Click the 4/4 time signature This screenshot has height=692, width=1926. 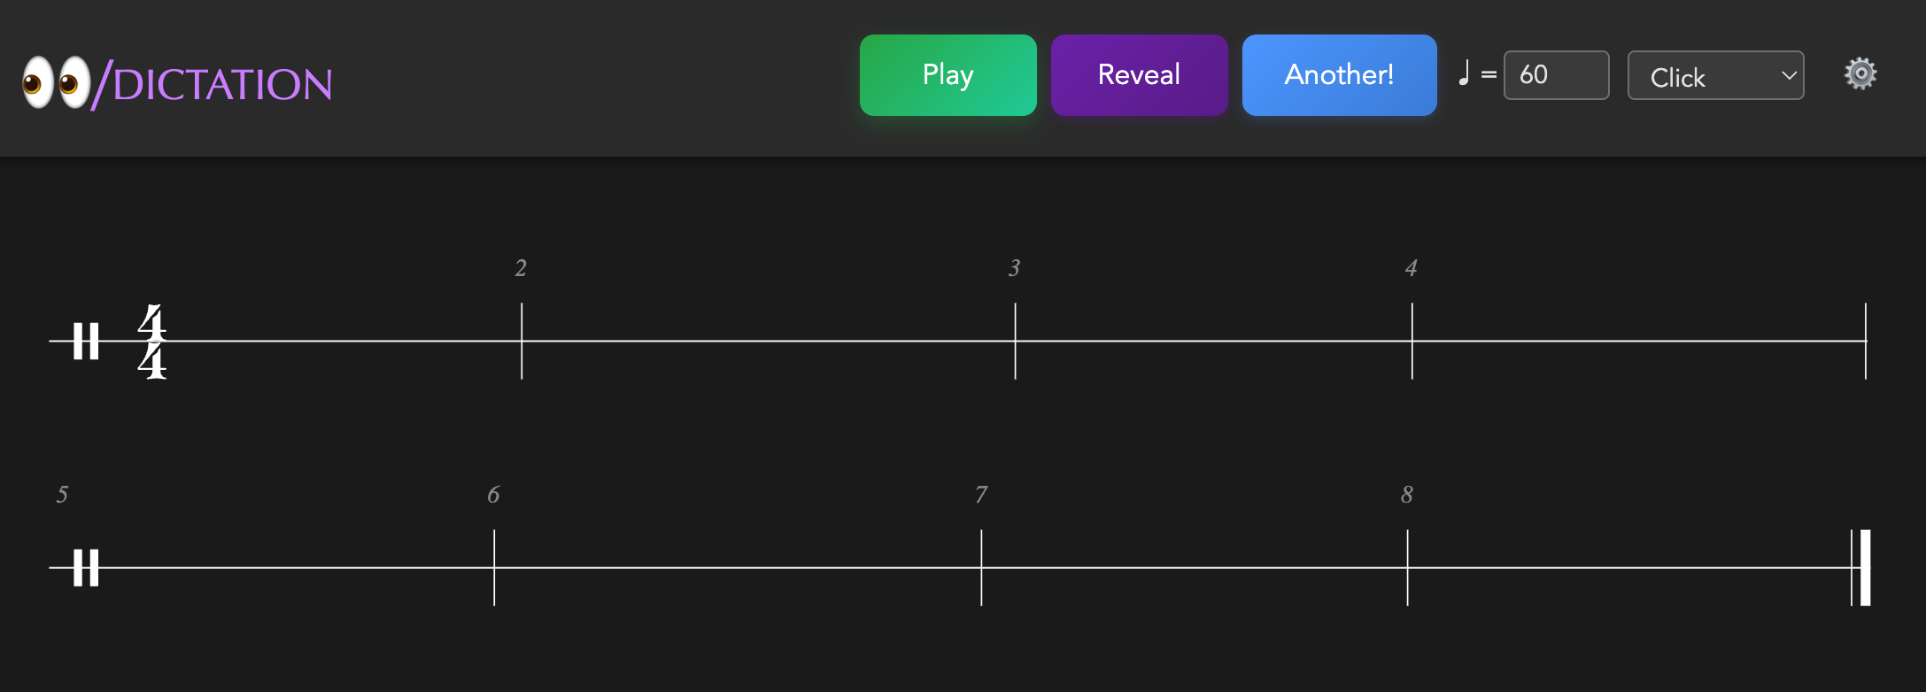click(x=151, y=341)
